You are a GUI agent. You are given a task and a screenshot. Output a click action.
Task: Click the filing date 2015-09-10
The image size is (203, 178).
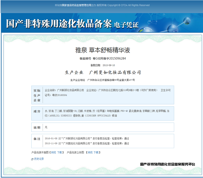109,65
